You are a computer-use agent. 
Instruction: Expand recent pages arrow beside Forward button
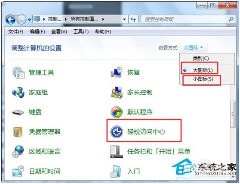[29, 20]
